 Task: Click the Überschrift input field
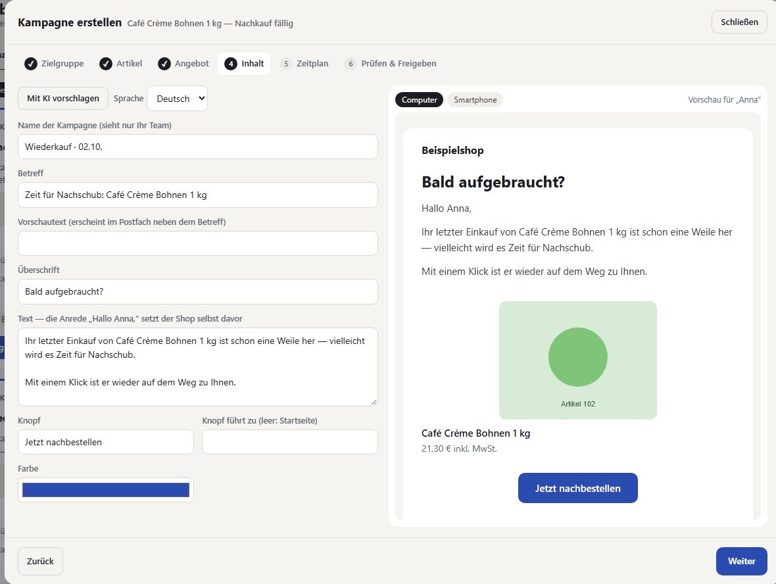[x=198, y=292]
